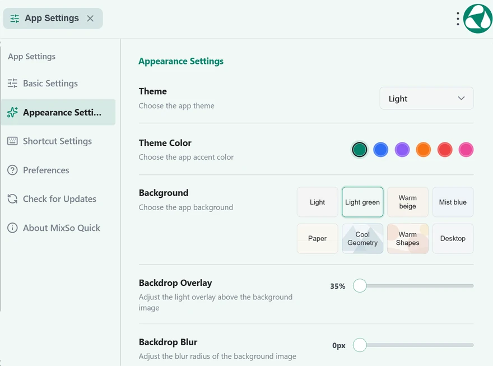Select the green theme color swatch

pyautogui.click(x=359, y=150)
